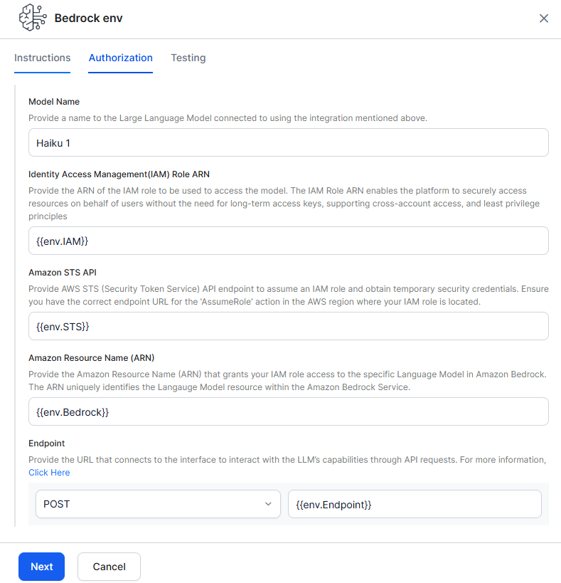Open the POST method dropdown
This screenshot has height=583, width=561.
point(156,504)
